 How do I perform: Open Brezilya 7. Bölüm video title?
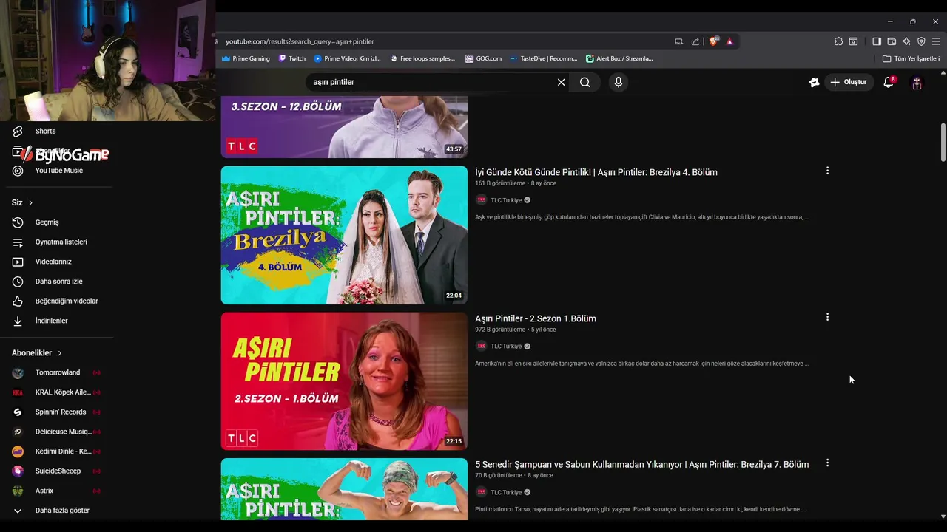(x=641, y=464)
